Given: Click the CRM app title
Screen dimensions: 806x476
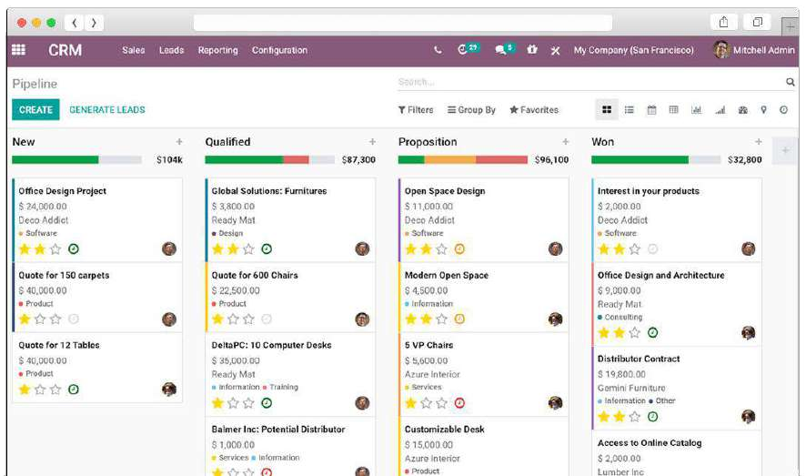Looking at the screenshot, I should click(65, 50).
